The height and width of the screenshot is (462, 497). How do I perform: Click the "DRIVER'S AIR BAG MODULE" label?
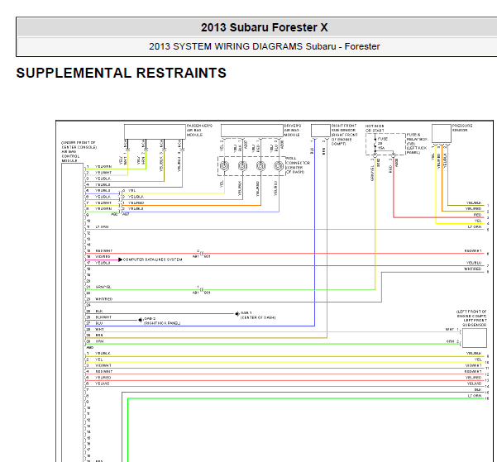pyautogui.click(x=293, y=131)
